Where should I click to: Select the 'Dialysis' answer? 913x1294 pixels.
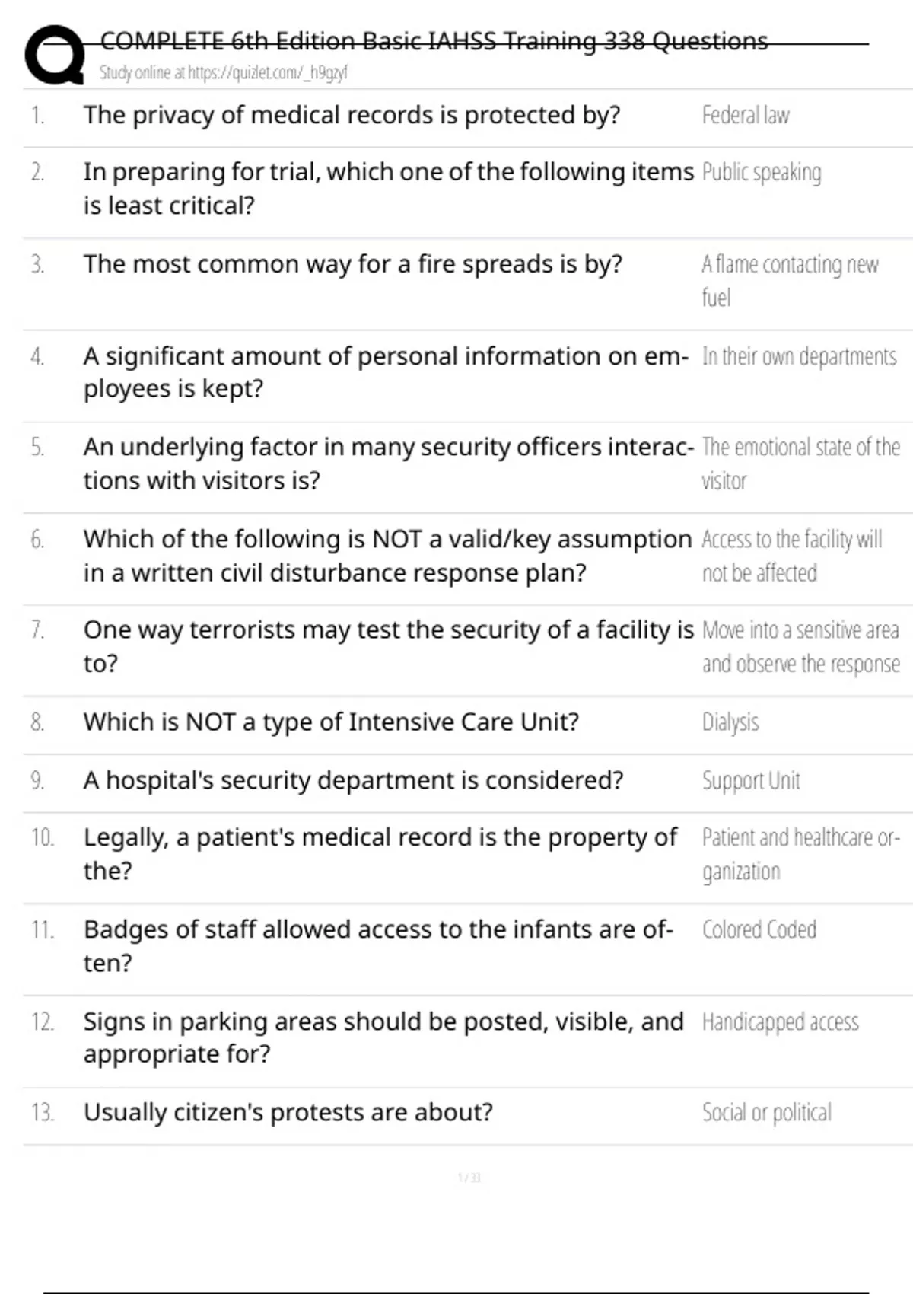click(730, 722)
